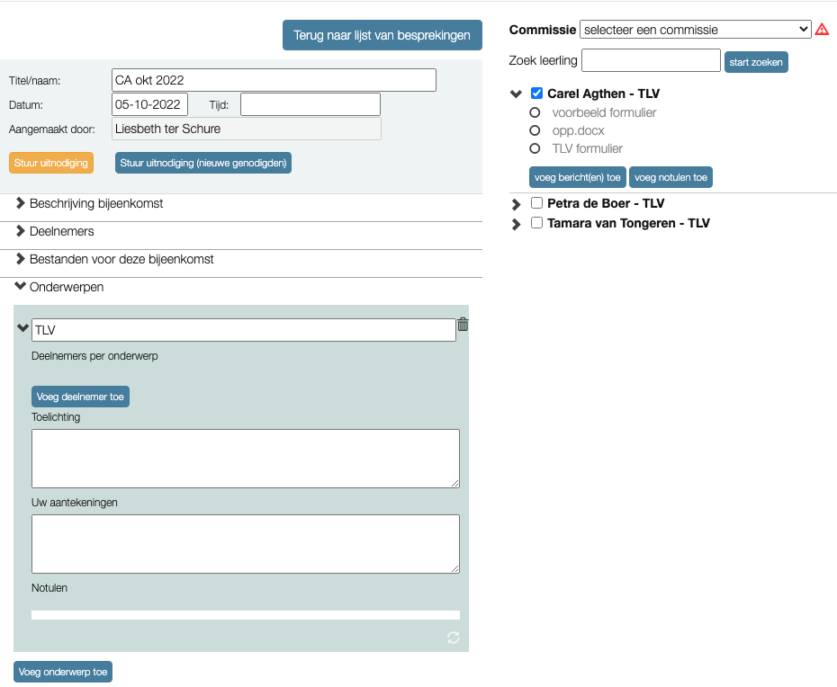The image size is (837, 687).
Task: Expand the Petra de Boer tree item
Action: (517, 205)
